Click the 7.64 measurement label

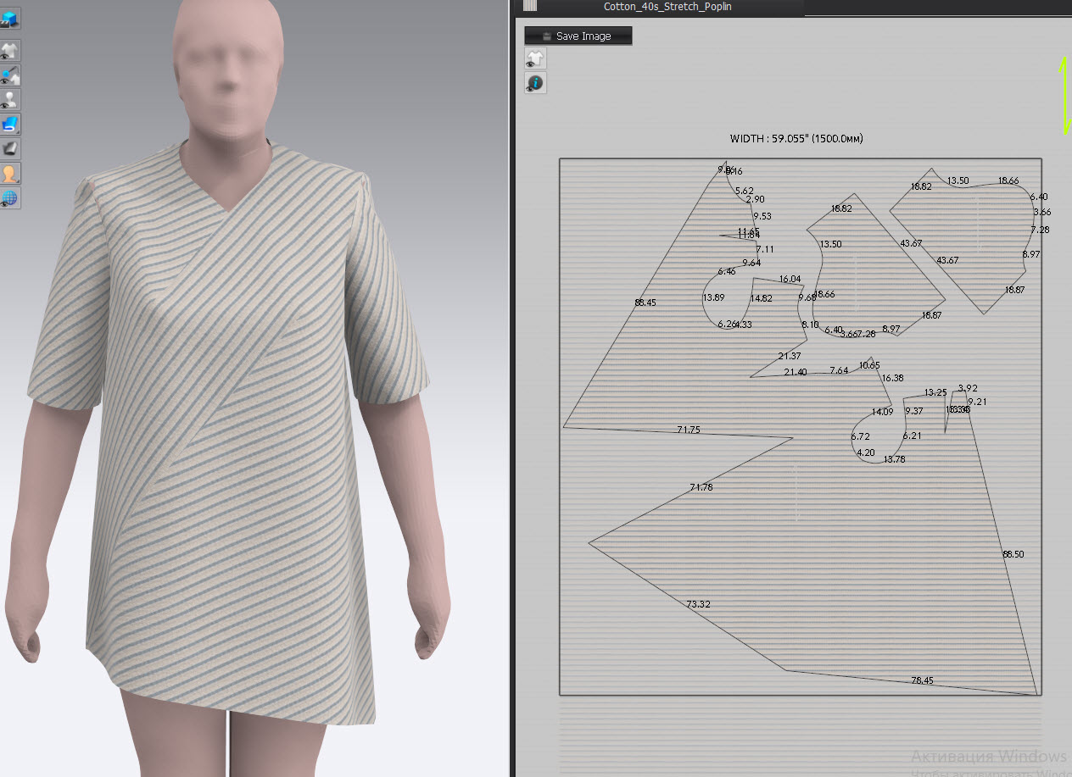(839, 370)
